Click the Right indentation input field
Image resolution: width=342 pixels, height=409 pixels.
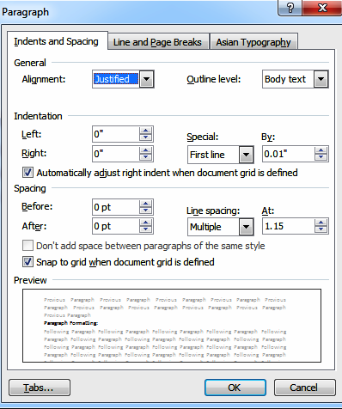(116, 154)
